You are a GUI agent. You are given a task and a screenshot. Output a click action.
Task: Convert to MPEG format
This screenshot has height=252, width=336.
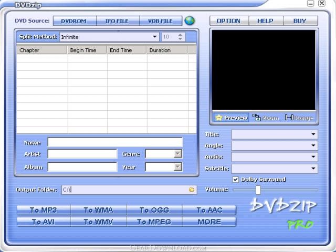pos(154,222)
